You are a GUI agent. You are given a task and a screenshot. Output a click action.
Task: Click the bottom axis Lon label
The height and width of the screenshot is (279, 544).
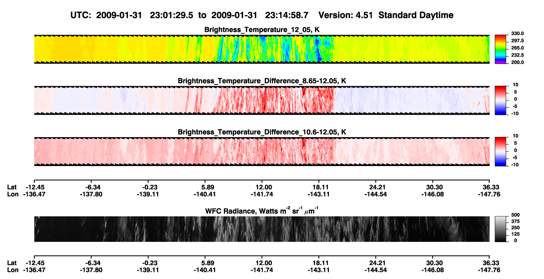tap(13, 270)
